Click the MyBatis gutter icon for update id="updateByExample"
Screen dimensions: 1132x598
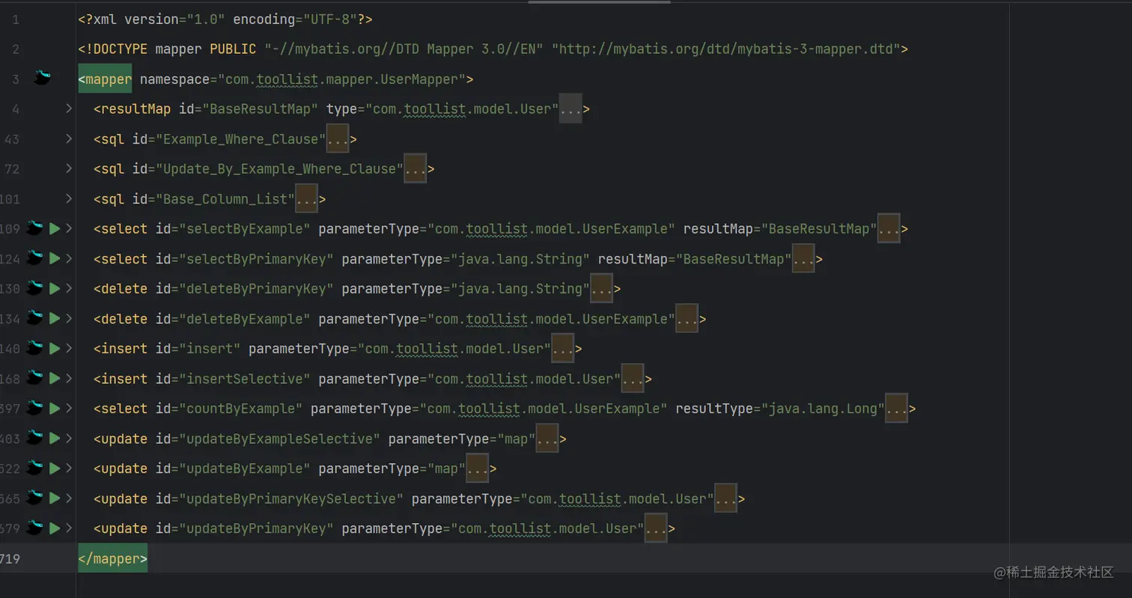coord(35,467)
